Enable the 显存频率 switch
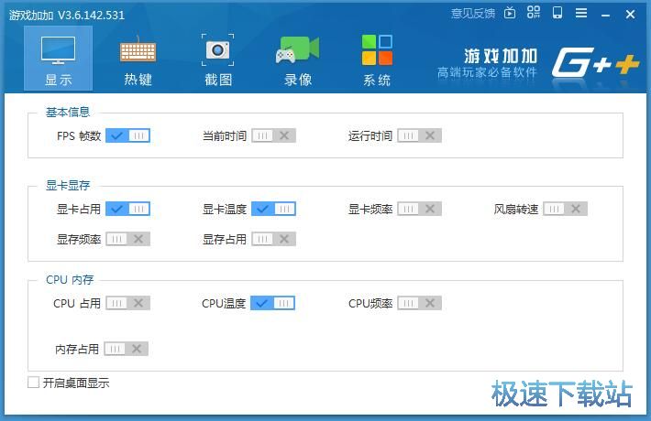Viewport: 651px width, 421px height. [127, 239]
